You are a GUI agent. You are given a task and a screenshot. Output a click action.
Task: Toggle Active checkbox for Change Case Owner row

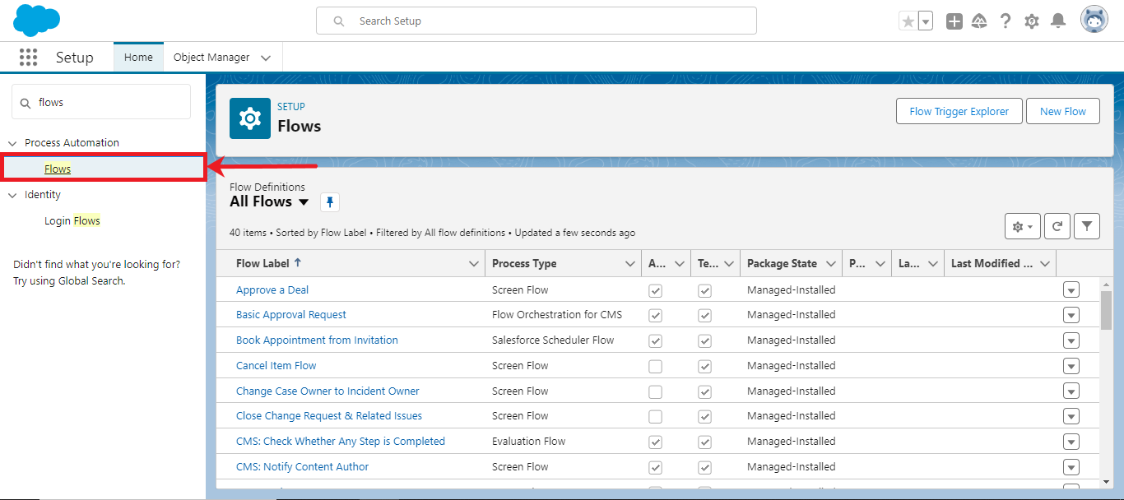[x=655, y=391]
